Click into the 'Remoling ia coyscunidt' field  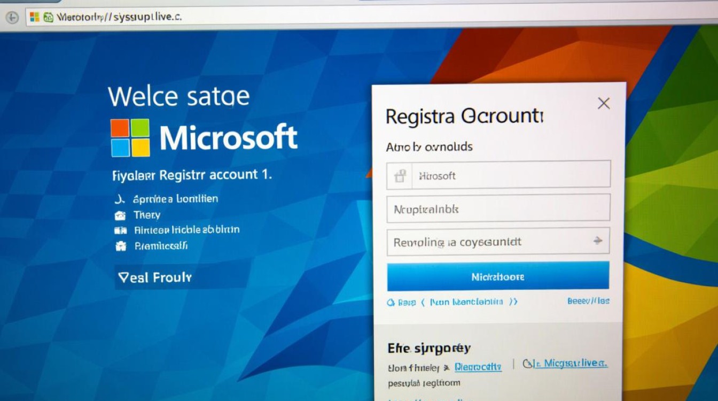click(498, 242)
